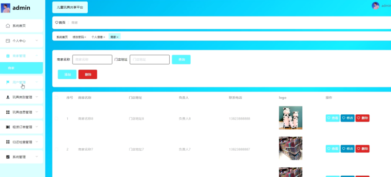Image resolution: width=391 pixels, height=177 pixels.
Task: Click the admin avatar in the top right corner
Action: [x=375, y=6]
